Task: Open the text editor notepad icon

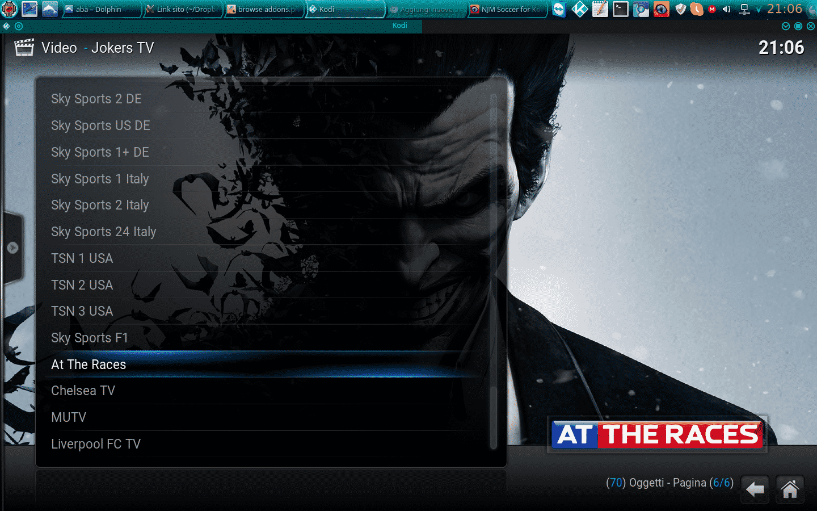Action: (600, 9)
